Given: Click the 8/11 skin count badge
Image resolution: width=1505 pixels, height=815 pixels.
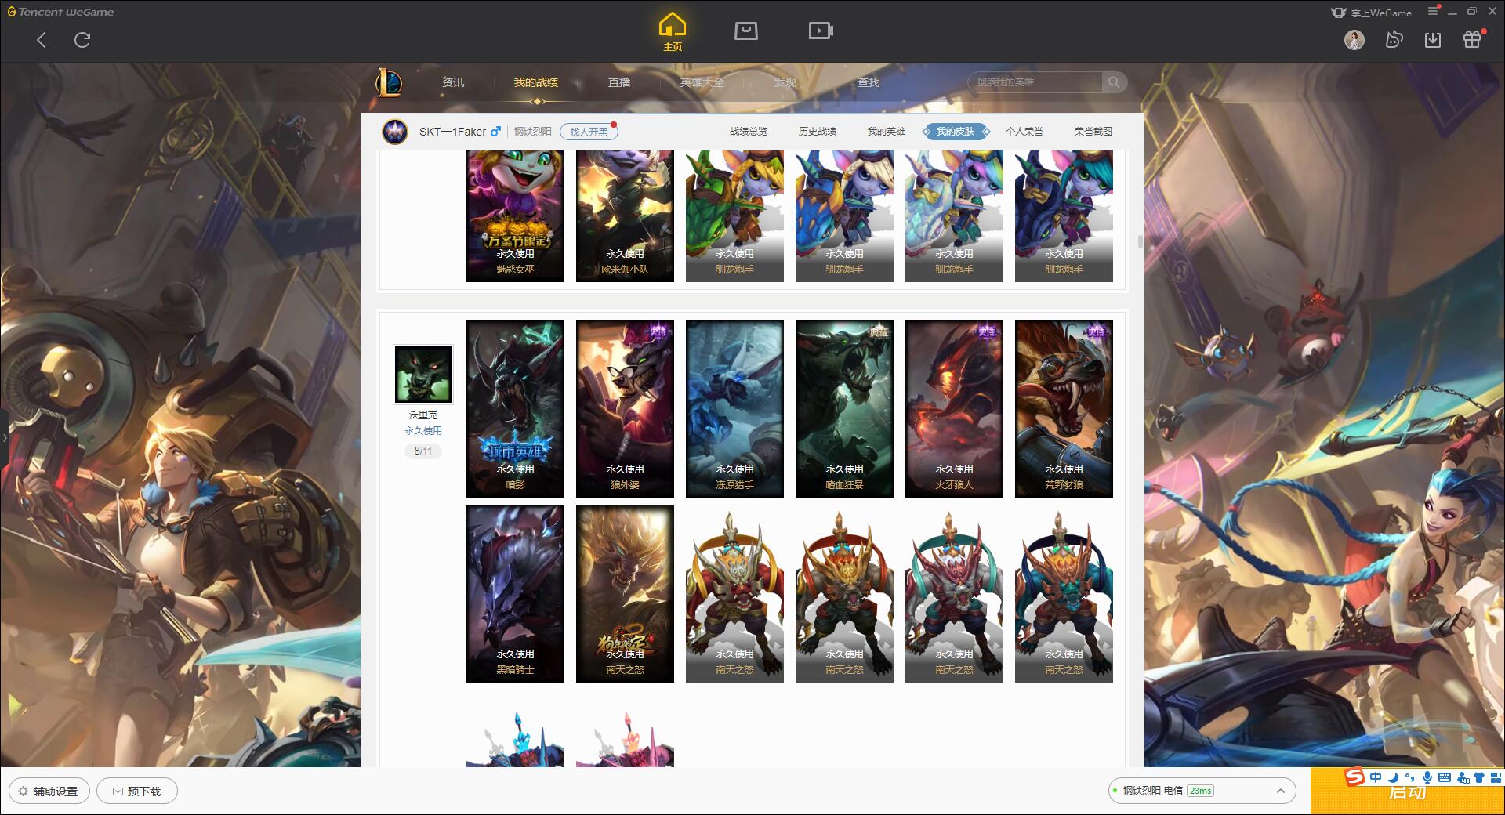Looking at the screenshot, I should tap(423, 451).
